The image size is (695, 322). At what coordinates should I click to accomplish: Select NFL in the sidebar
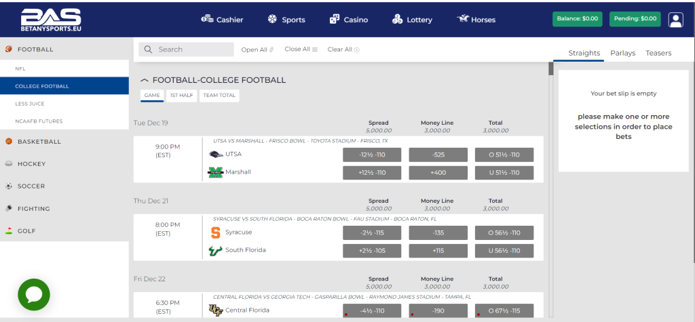click(64, 68)
